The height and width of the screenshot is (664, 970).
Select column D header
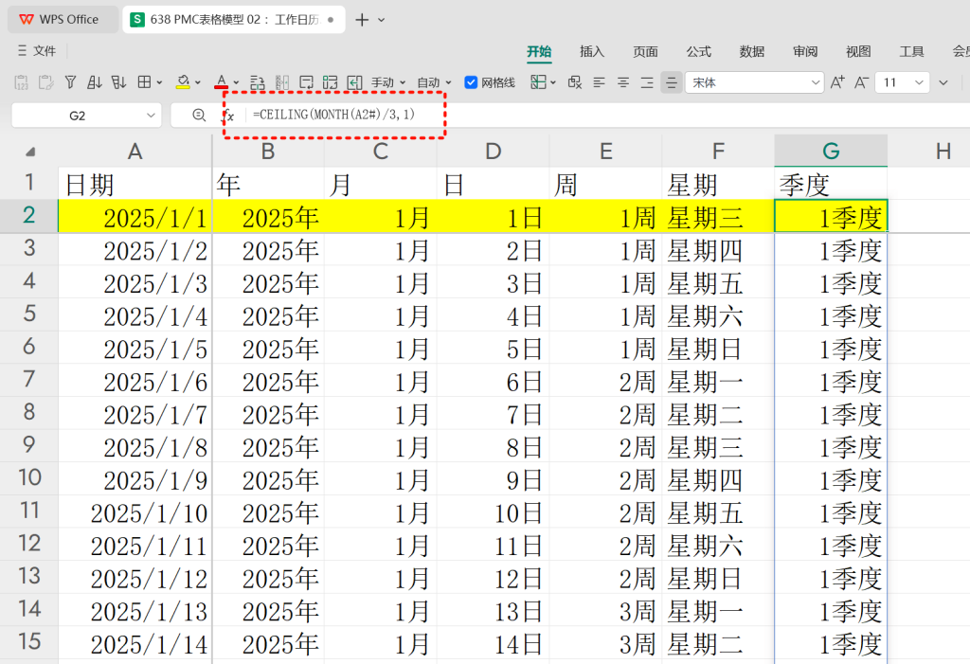(493, 151)
